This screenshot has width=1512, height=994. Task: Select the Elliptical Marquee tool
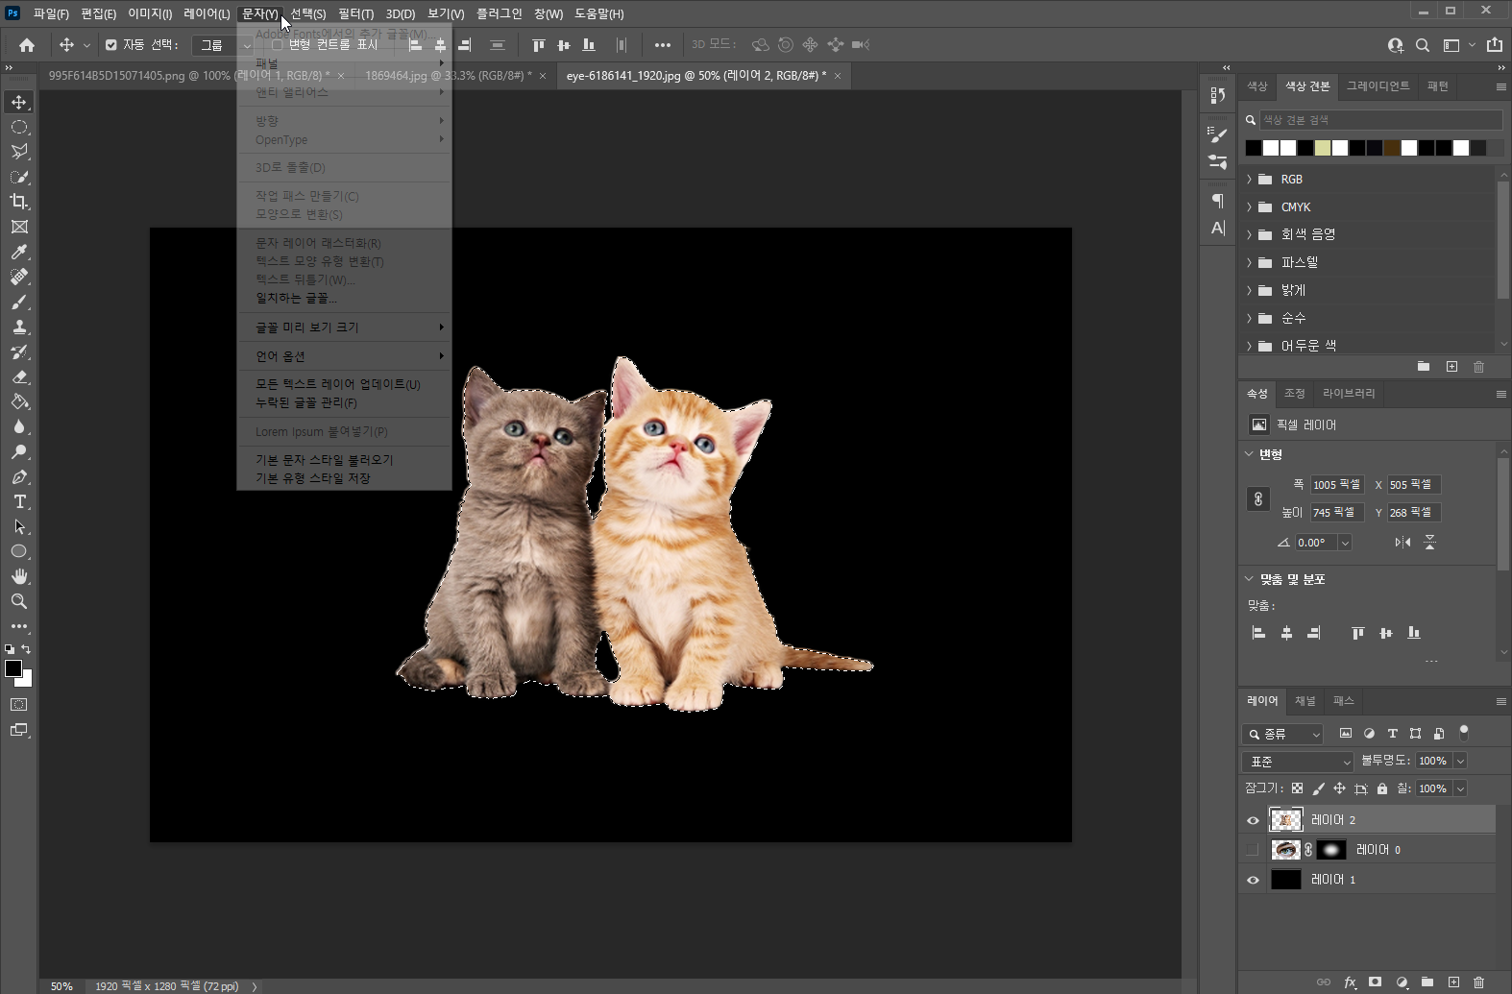coord(19,127)
